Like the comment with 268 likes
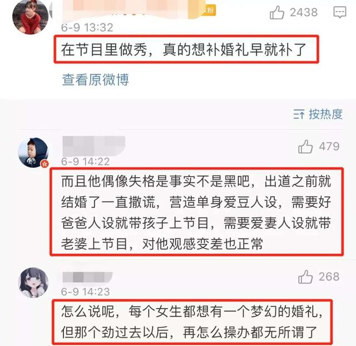The height and width of the screenshot is (346, 356). point(305,276)
